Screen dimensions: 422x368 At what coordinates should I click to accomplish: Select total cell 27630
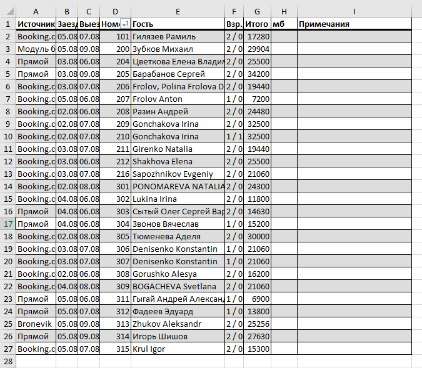[x=257, y=336]
